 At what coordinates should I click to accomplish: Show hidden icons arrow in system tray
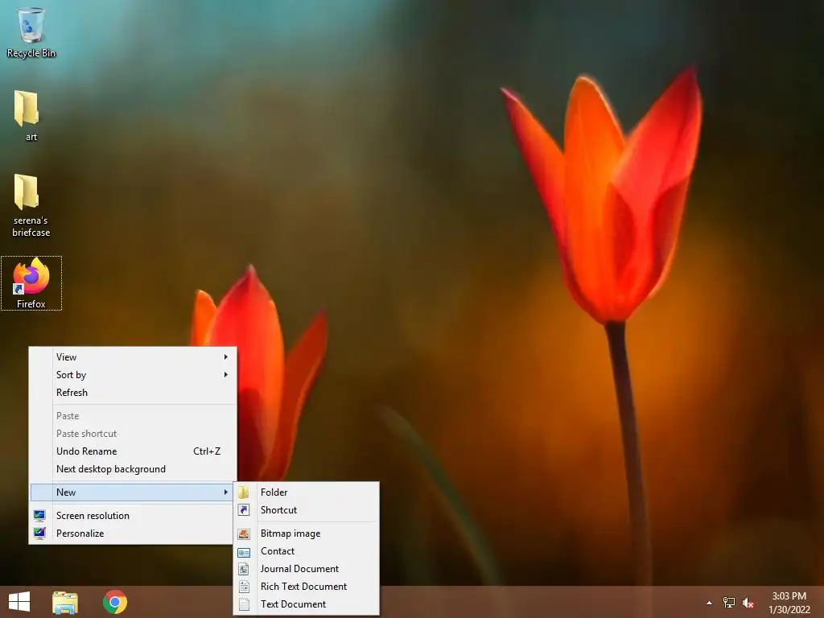710,603
